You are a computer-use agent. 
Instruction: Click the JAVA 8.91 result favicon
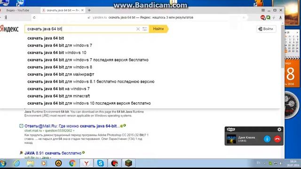[21, 153]
